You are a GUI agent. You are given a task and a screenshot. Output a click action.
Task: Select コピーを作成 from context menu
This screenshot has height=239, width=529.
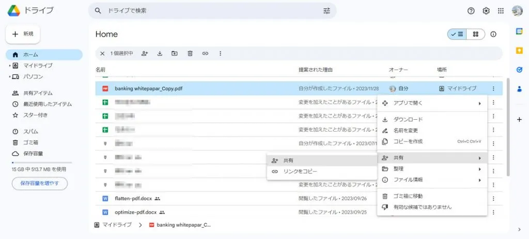(432, 141)
